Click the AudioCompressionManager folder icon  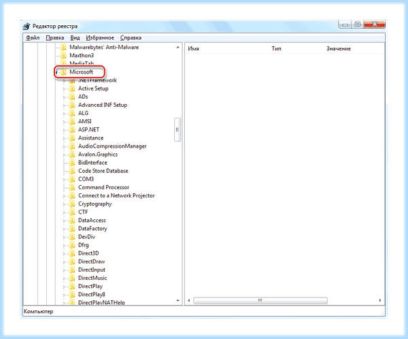click(72, 146)
